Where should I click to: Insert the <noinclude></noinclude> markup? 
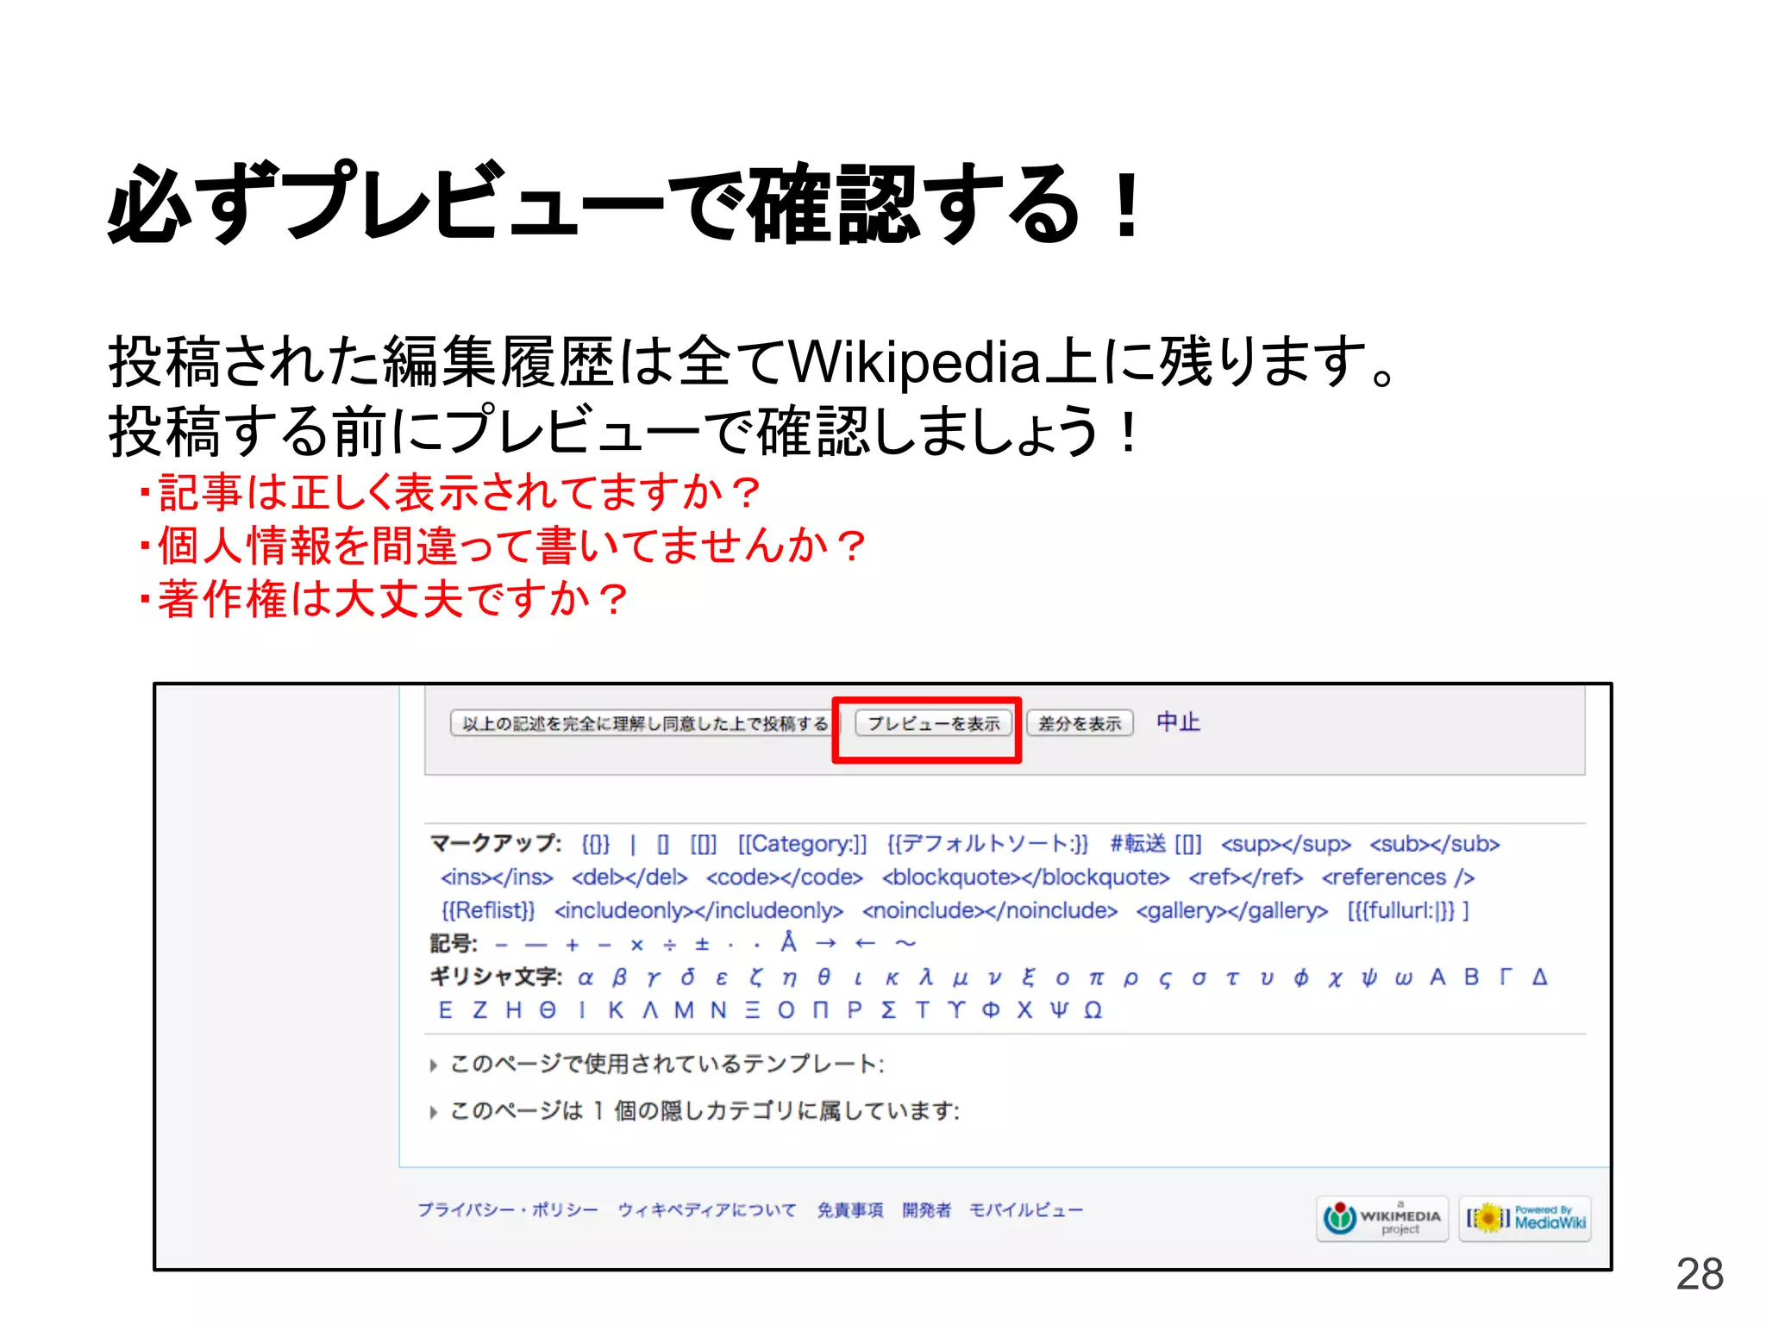(x=989, y=910)
